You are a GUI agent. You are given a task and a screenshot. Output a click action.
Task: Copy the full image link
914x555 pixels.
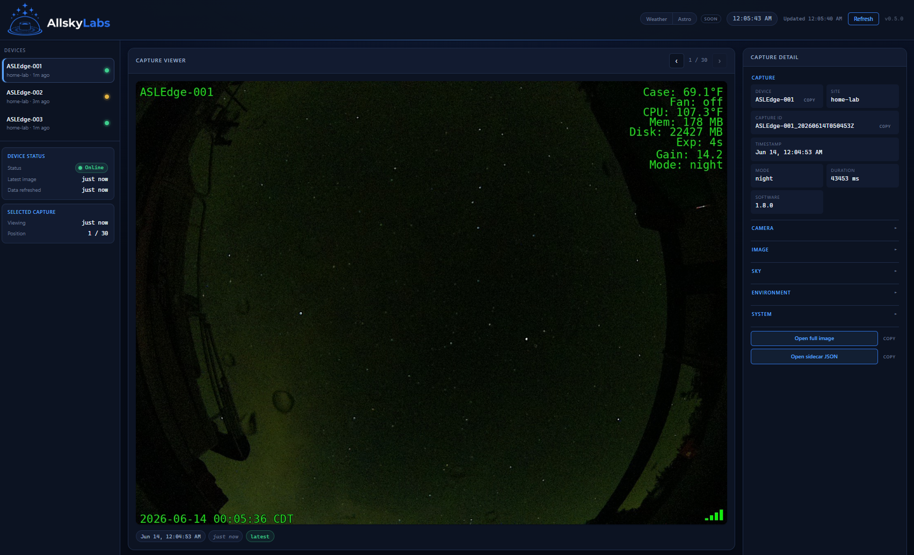(889, 338)
